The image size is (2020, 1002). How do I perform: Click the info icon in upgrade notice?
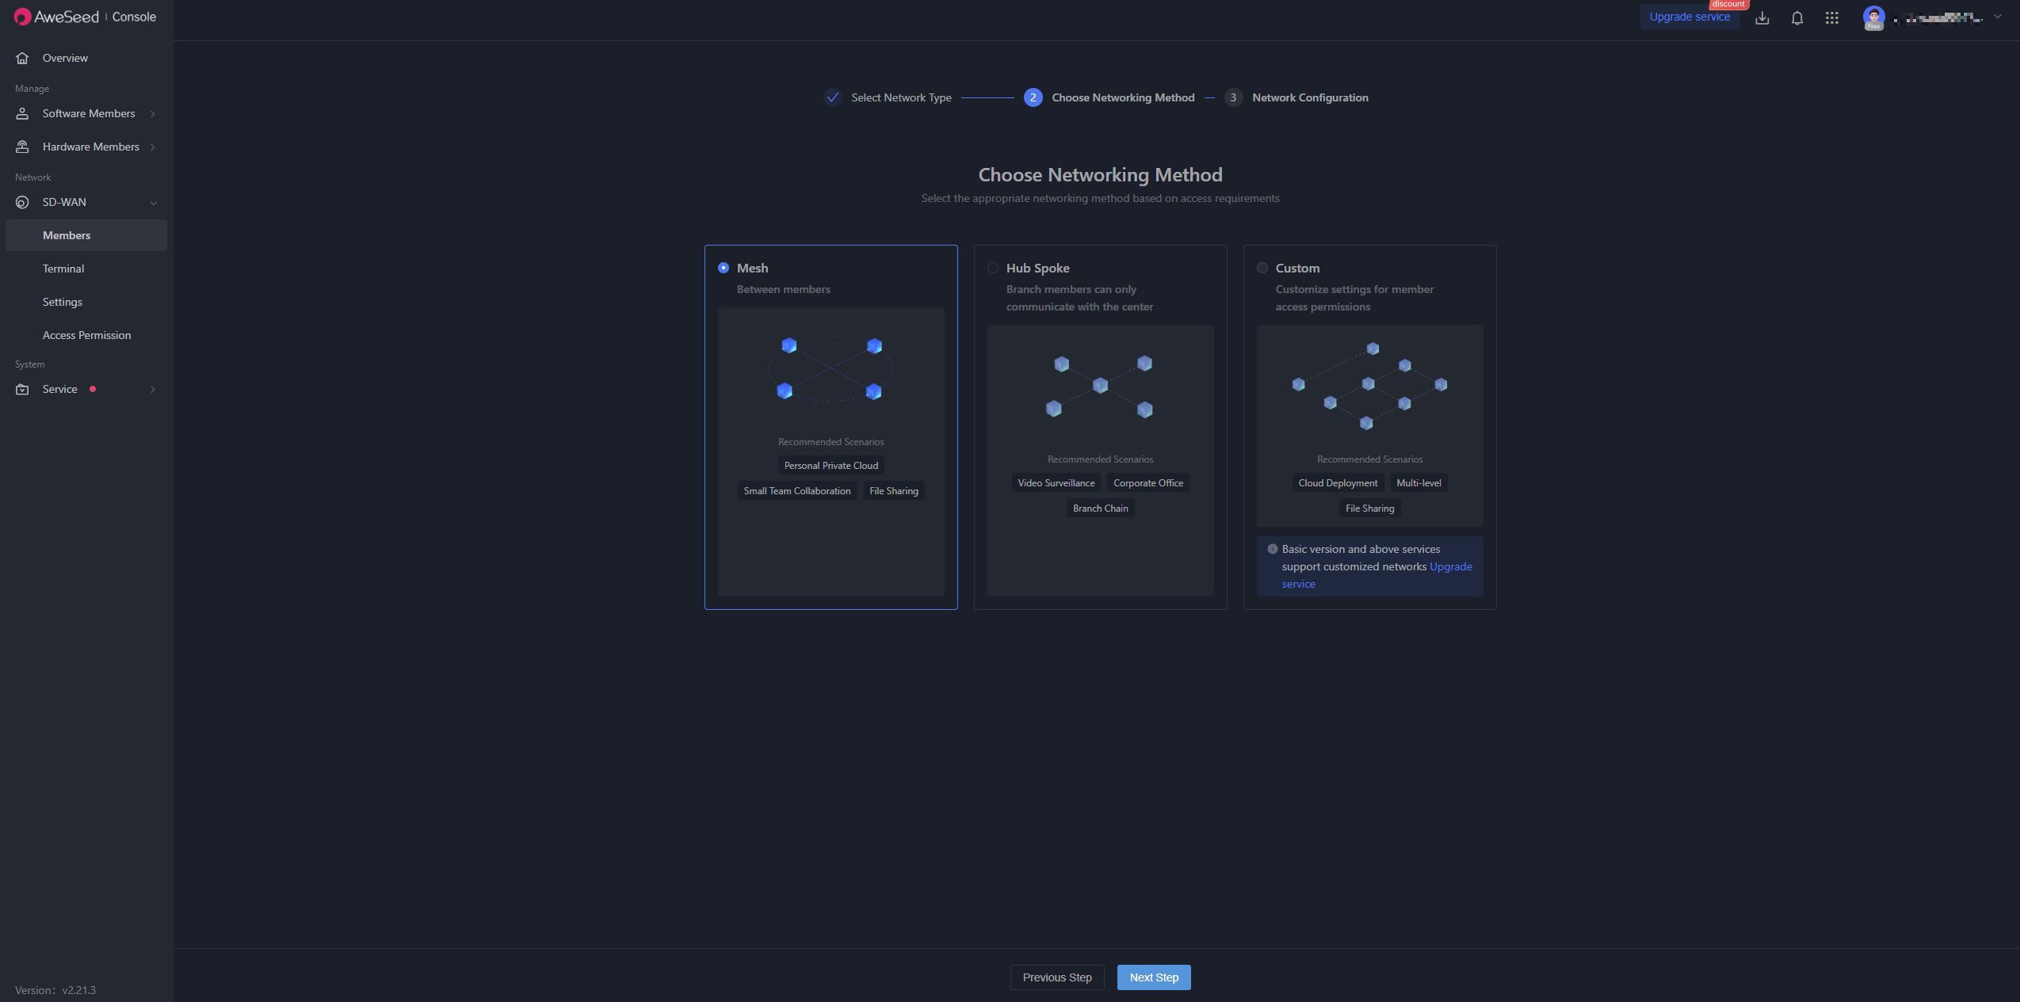coord(1272,549)
